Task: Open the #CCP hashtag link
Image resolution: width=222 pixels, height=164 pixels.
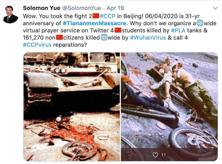Action: tap(108, 16)
